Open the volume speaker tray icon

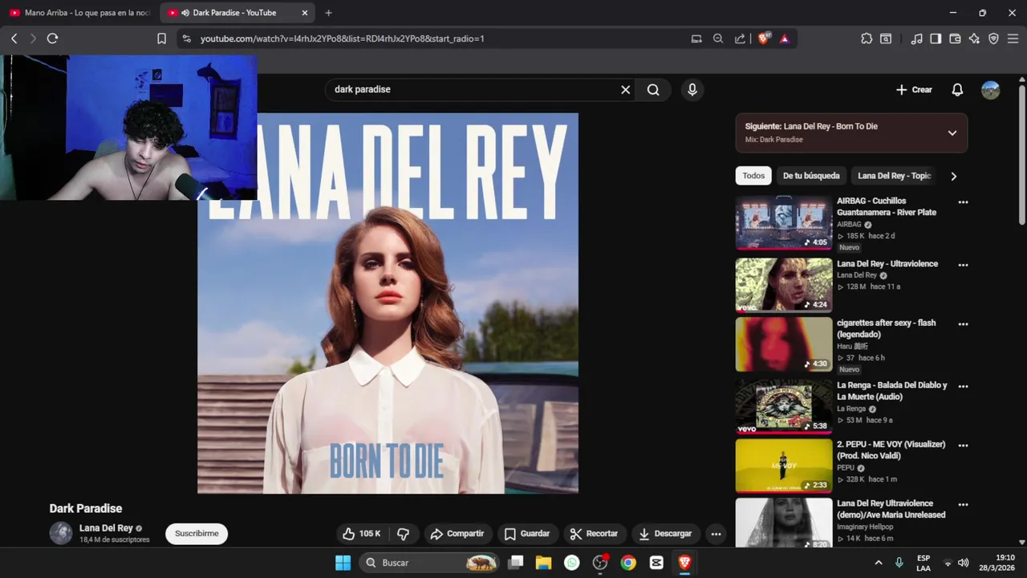(964, 563)
